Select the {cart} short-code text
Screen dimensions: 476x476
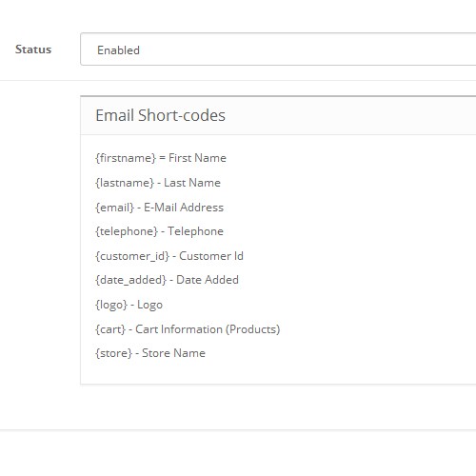pos(110,329)
